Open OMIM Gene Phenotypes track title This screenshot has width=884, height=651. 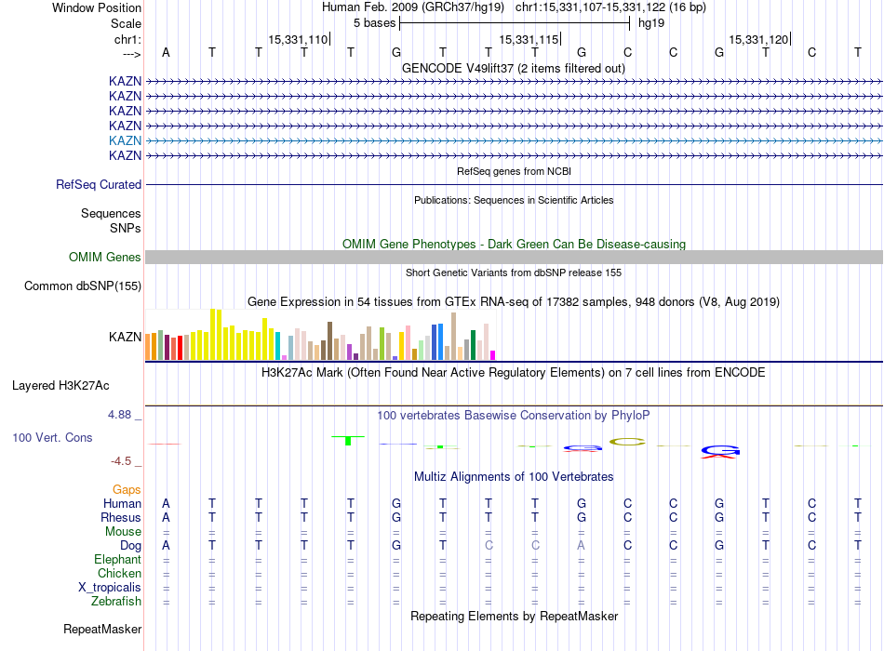514,244
